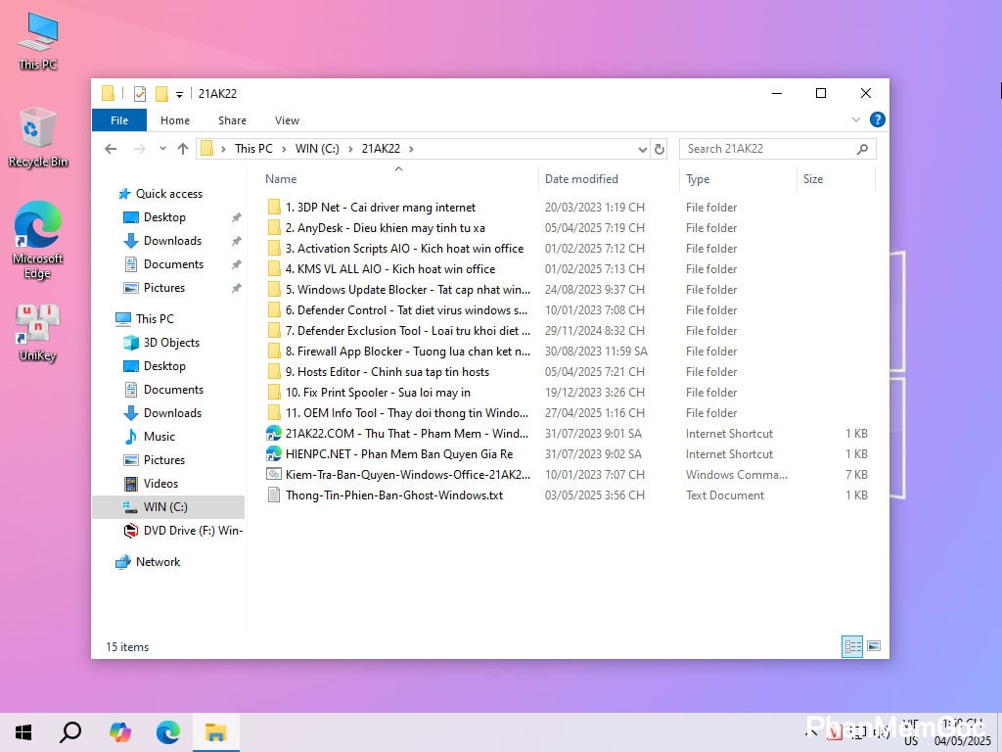Click the Up arrow navigation button
The width and height of the screenshot is (1002, 752).
(x=183, y=149)
